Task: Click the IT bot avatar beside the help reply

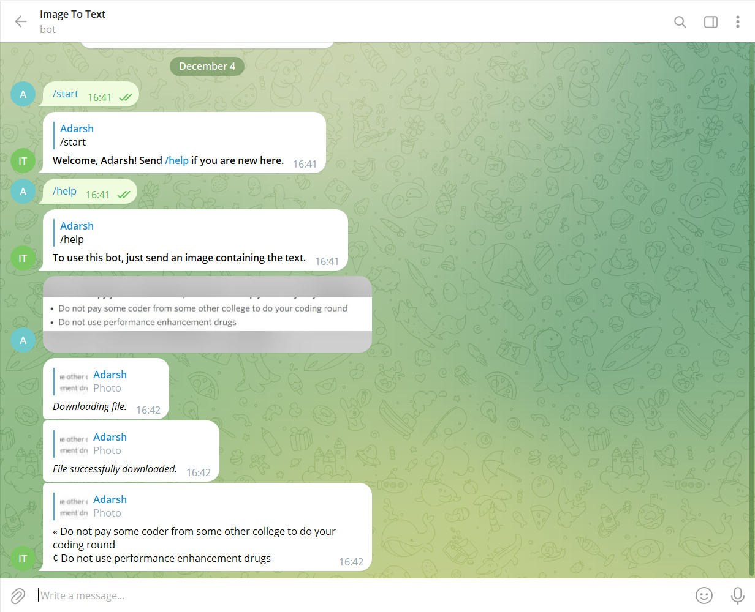Action: click(23, 258)
